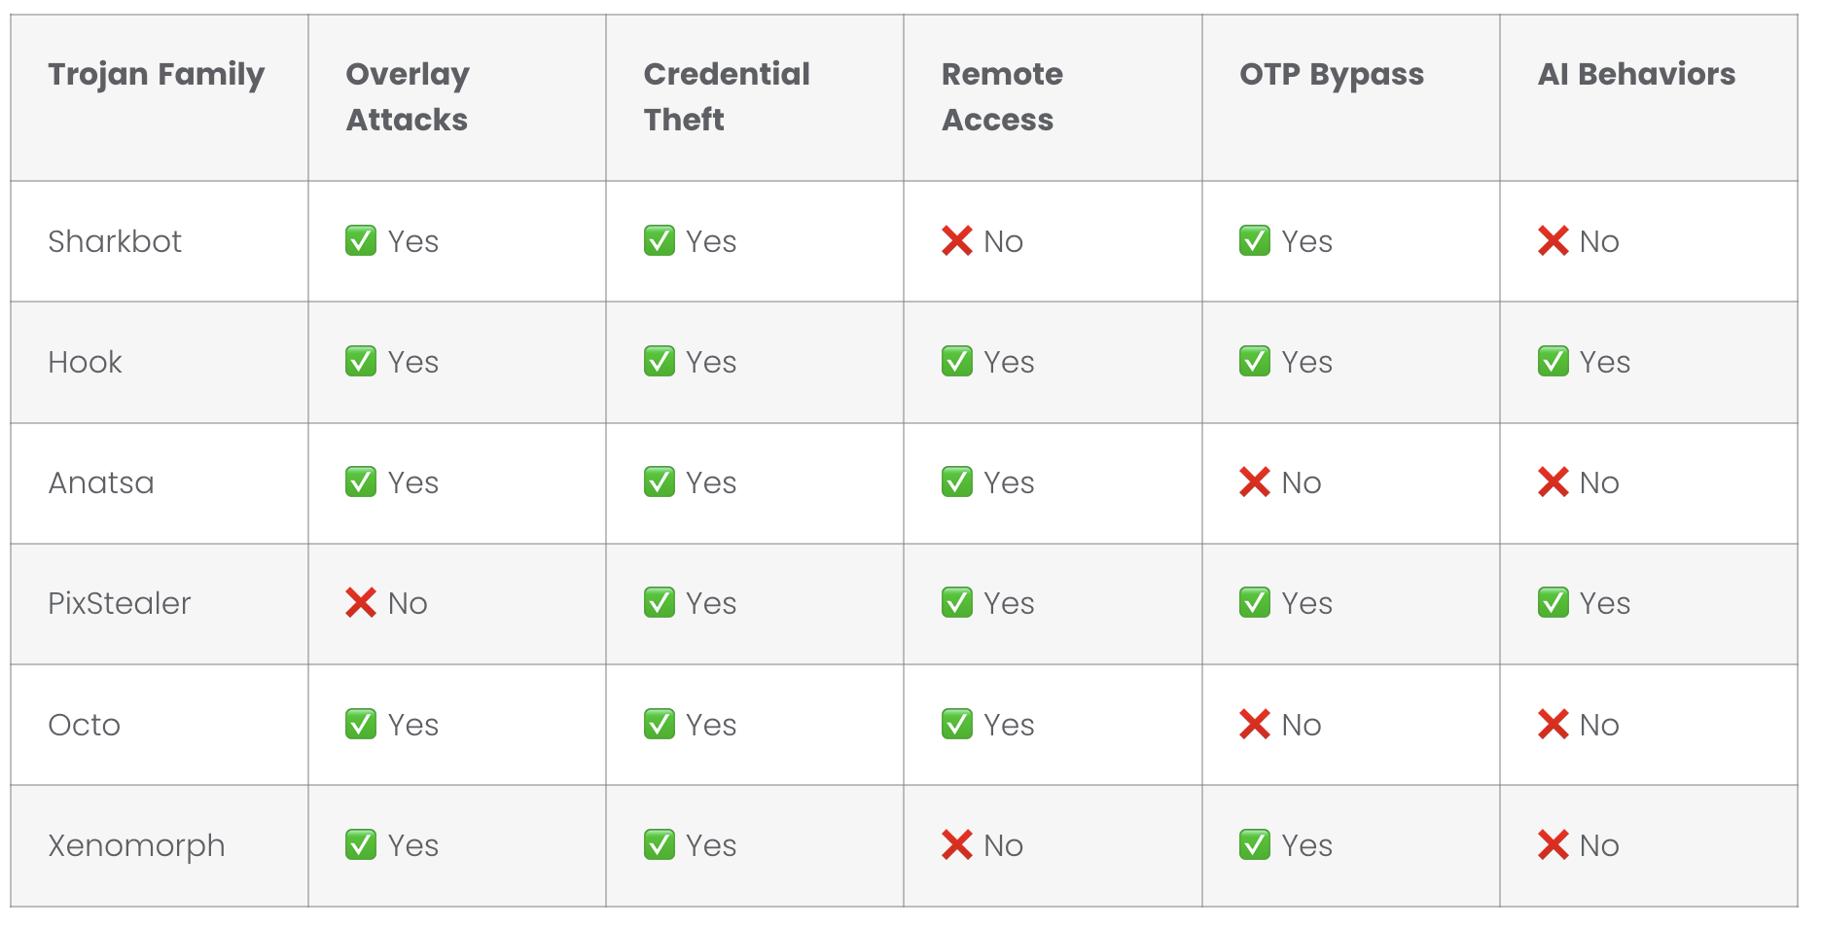Select the PixStealer row name
This screenshot has height=928, width=1821.
tap(120, 603)
